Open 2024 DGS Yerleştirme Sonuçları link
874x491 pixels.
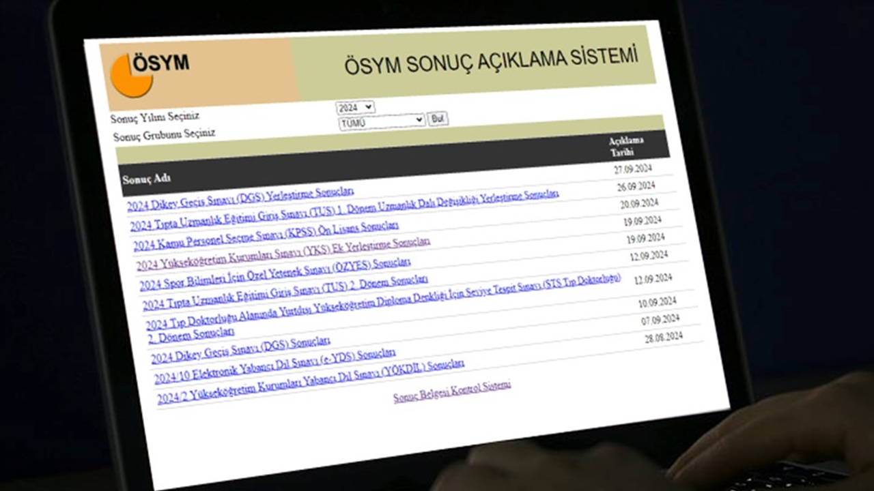coord(240,198)
